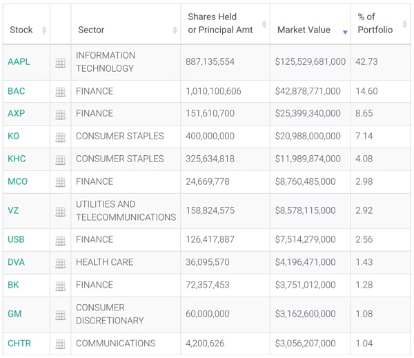The height and width of the screenshot is (358, 414).
Task: Open the BK stock link
Action: pyautogui.click(x=13, y=285)
